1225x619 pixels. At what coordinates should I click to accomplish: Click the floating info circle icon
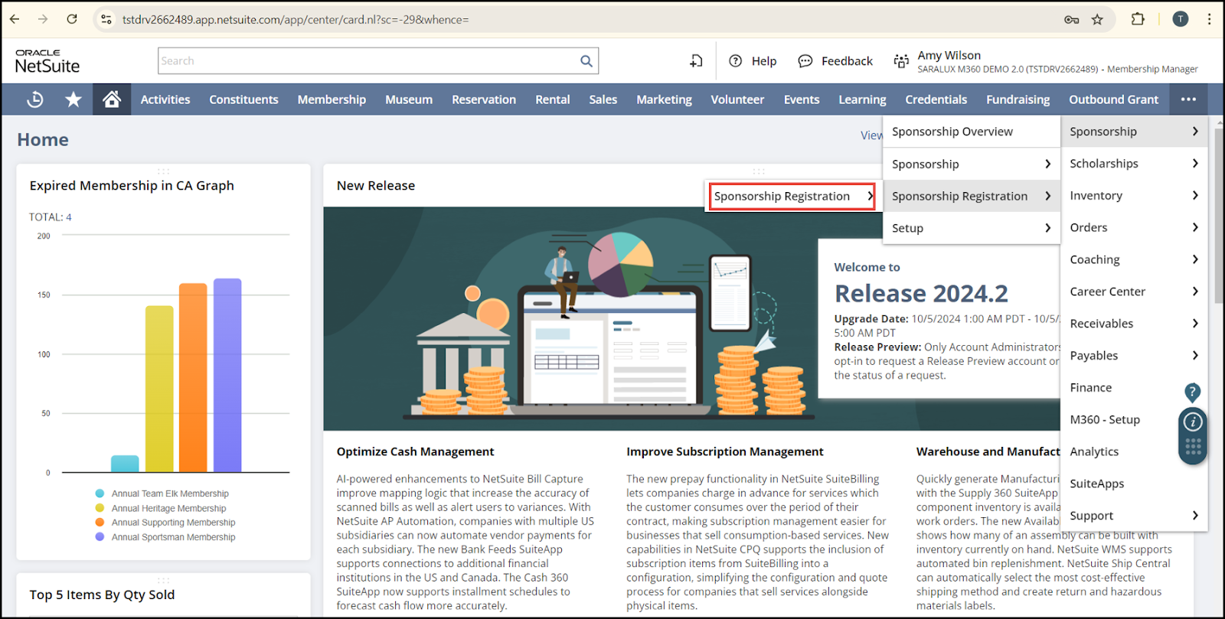pyautogui.click(x=1192, y=422)
